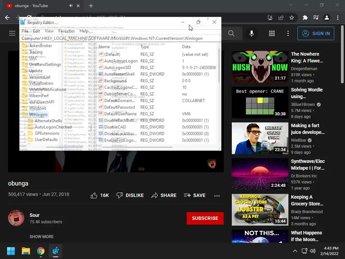Open a new browser tab
The height and width of the screenshot is (259, 345).
pyautogui.click(x=91, y=6)
